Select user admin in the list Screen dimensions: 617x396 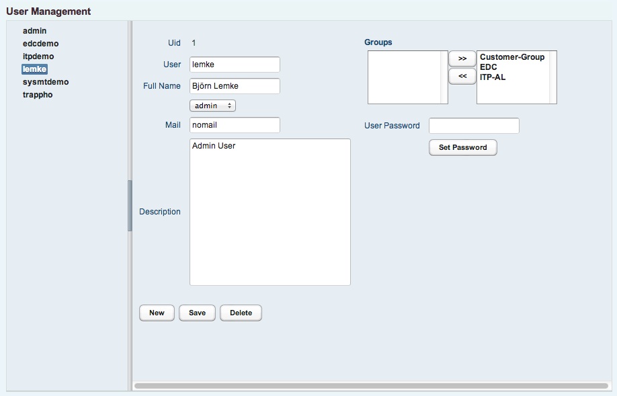(x=35, y=31)
